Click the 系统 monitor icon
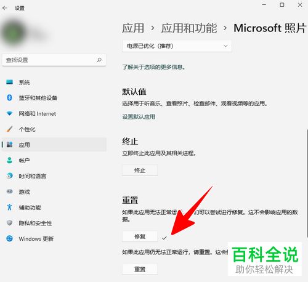The image size is (308, 282). 9,82
